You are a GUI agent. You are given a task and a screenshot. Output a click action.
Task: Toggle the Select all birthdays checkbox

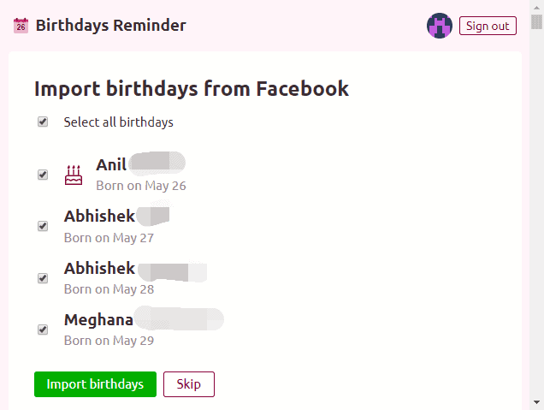click(43, 122)
